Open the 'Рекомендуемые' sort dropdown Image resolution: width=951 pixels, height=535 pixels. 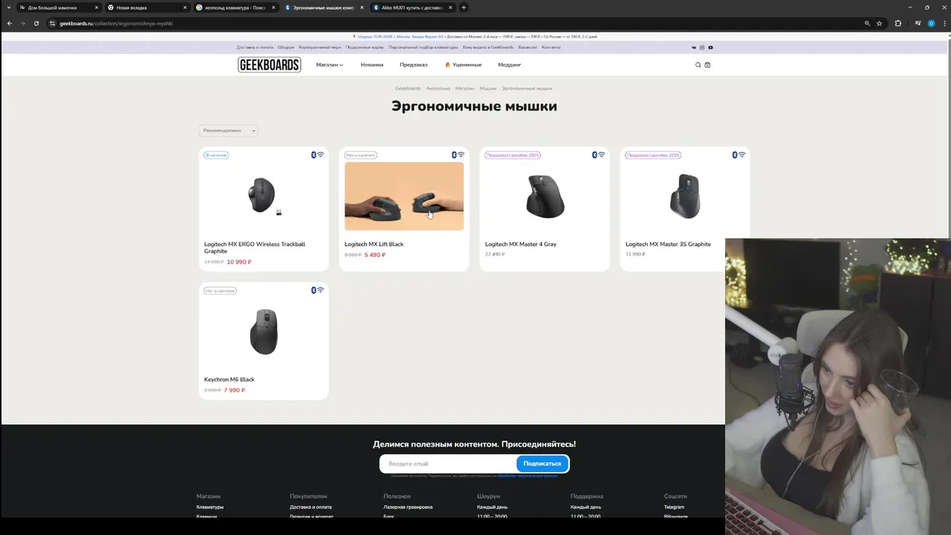click(x=229, y=131)
